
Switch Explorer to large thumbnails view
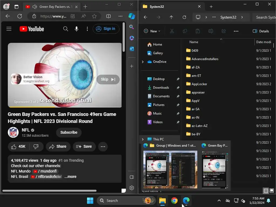(272, 191)
